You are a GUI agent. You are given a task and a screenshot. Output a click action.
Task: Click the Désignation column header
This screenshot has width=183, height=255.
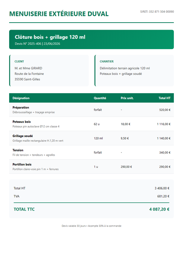(x=21, y=98)
